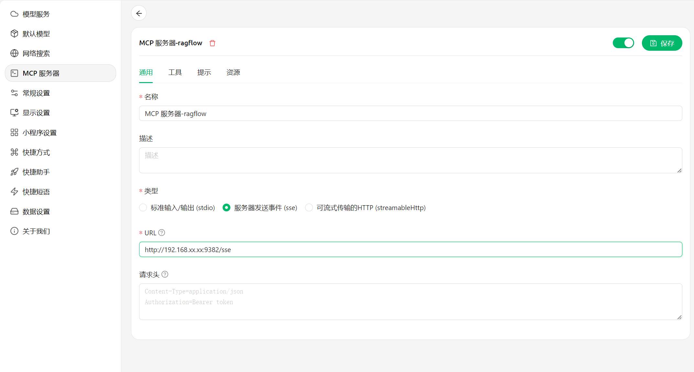Screen dimensions: 694x372
Task: Disable the MCP server toggle
Action: pos(623,43)
